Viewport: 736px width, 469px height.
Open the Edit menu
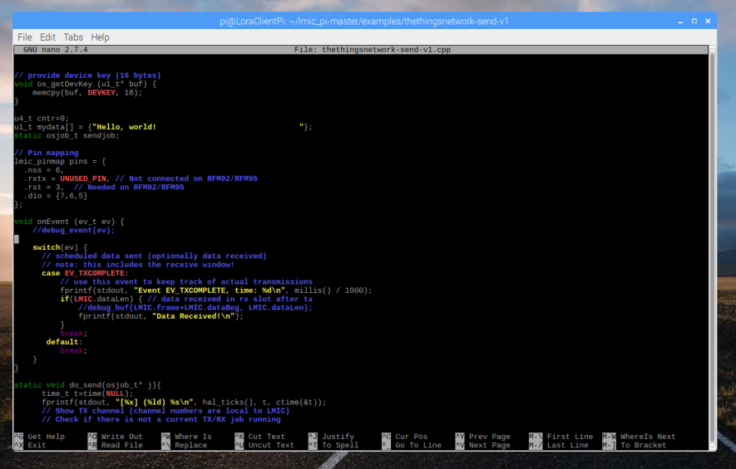point(47,37)
